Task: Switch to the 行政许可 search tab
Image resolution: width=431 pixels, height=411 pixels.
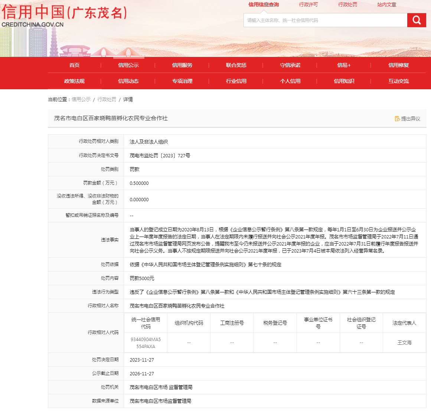Action: coord(308,5)
